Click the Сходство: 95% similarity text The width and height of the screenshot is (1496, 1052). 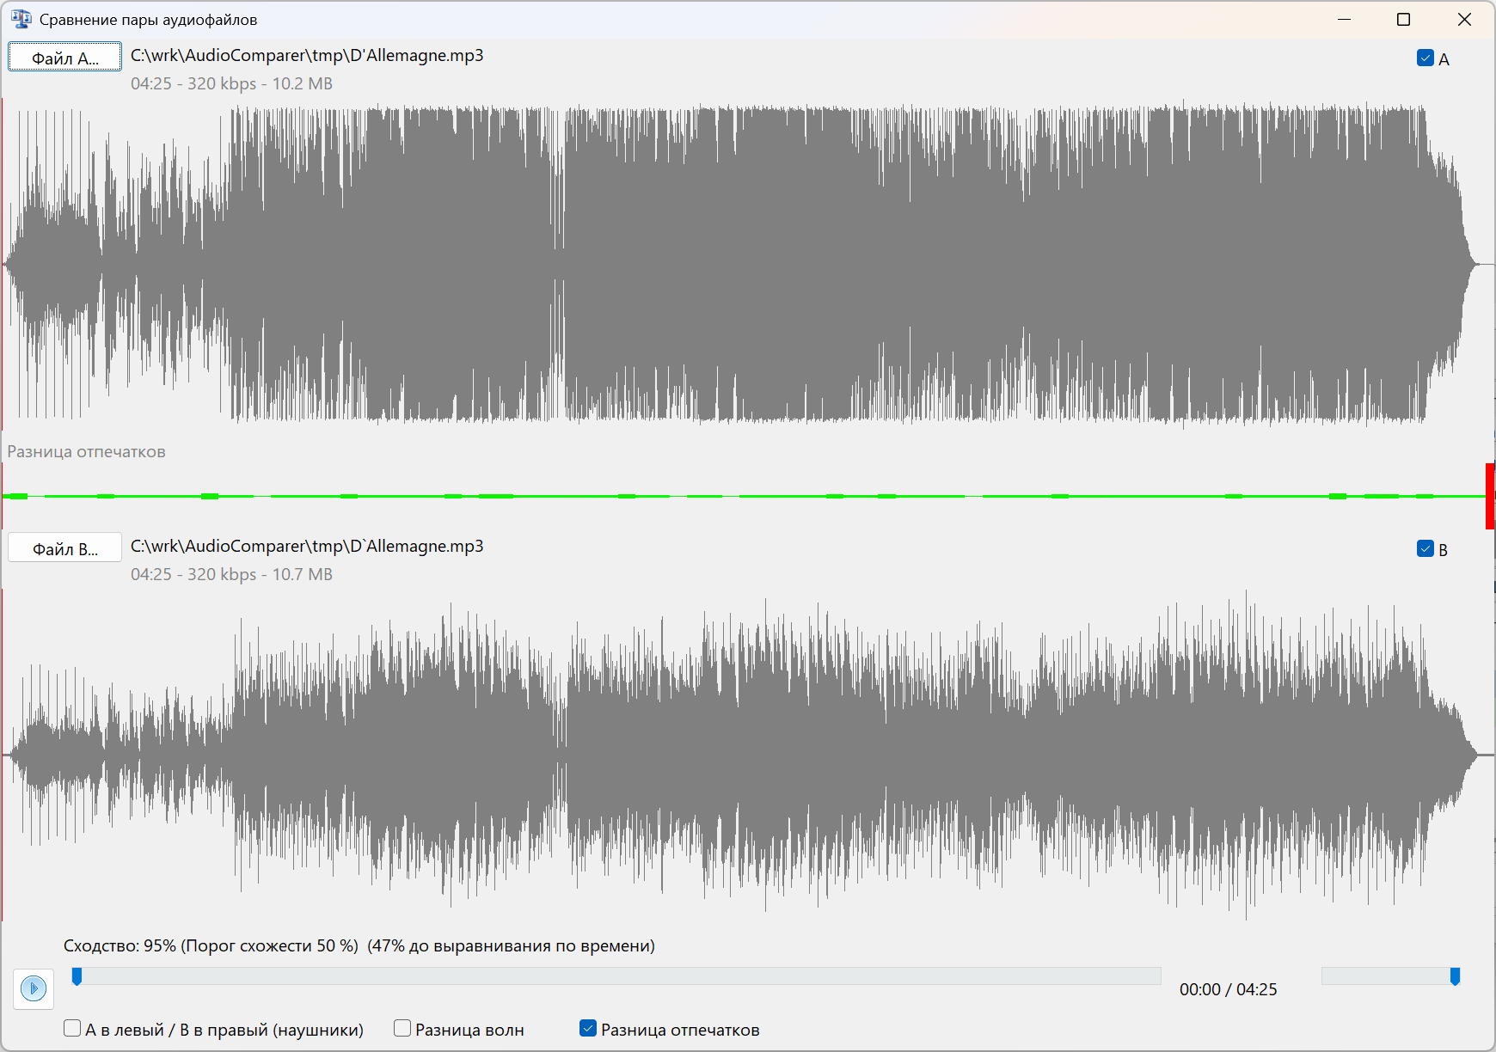click(359, 945)
